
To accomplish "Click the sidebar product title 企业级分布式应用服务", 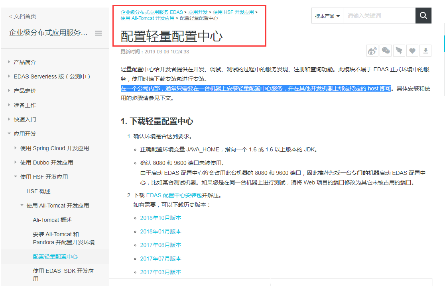I will [x=48, y=33].
